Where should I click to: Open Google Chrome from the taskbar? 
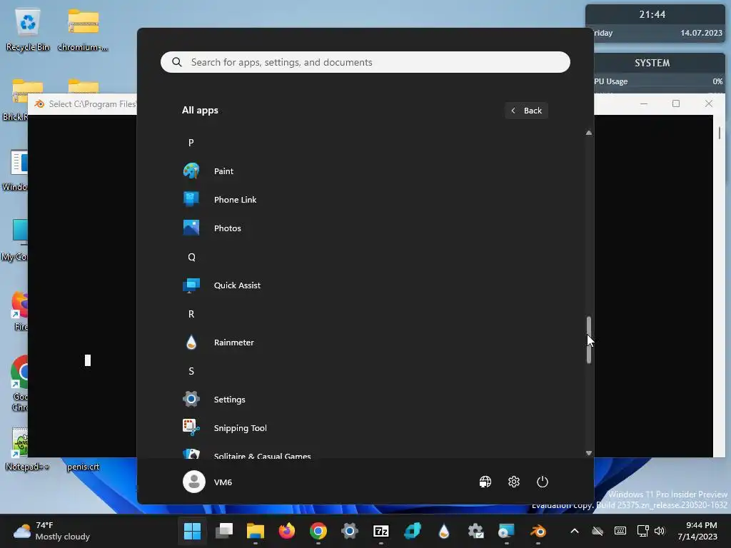coord(318,531)
